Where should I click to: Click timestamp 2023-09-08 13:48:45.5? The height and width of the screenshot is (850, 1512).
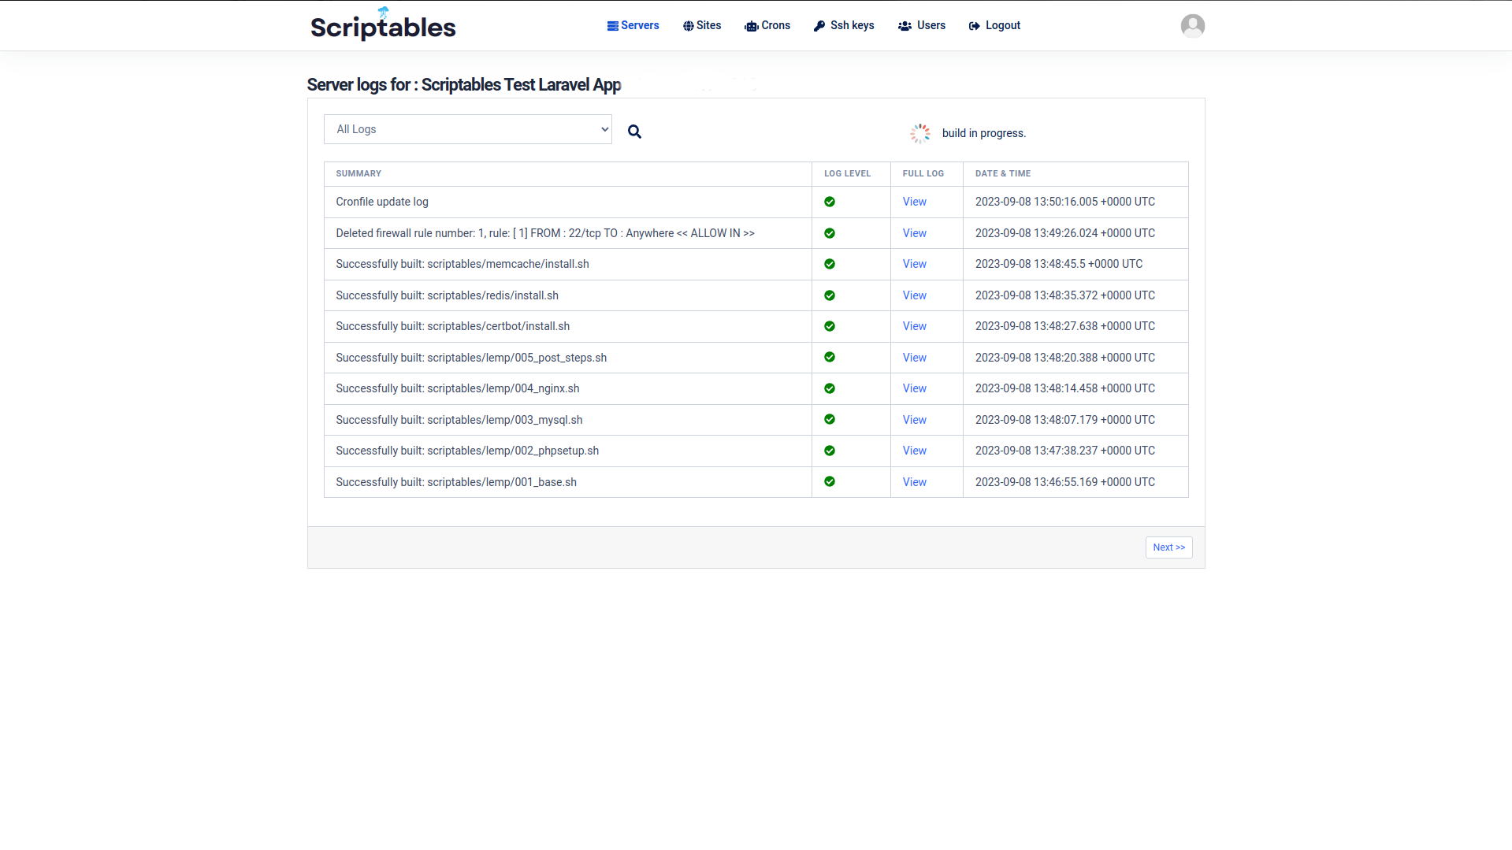point(1059,264)
